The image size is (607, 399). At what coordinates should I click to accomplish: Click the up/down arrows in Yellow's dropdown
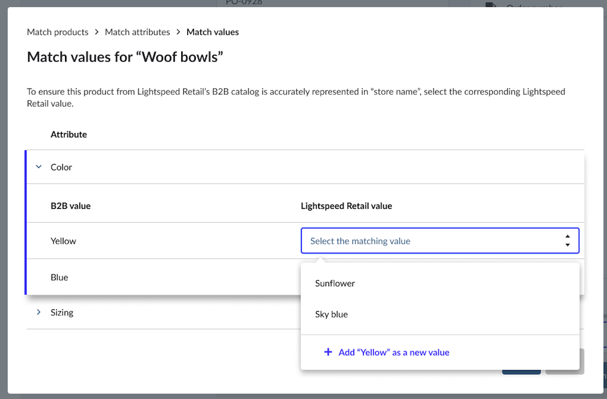click(567, 241)
